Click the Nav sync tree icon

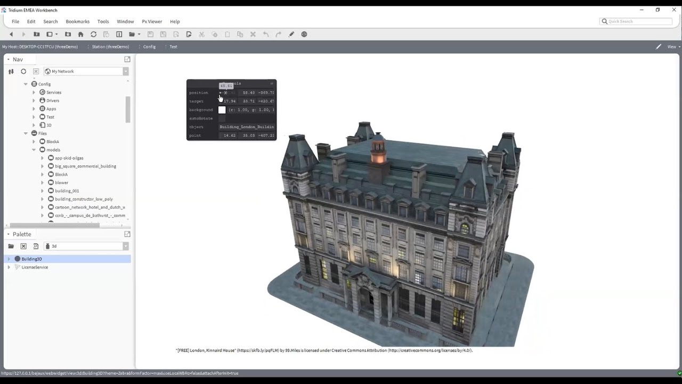11,71
